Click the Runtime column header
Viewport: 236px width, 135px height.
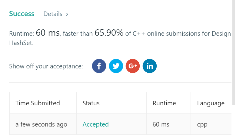(x=164, y=103)
